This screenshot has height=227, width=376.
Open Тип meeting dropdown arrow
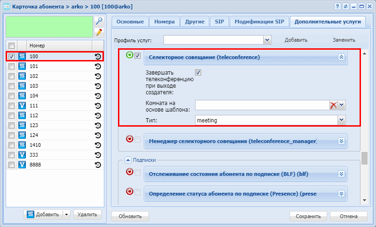point(342,120)
